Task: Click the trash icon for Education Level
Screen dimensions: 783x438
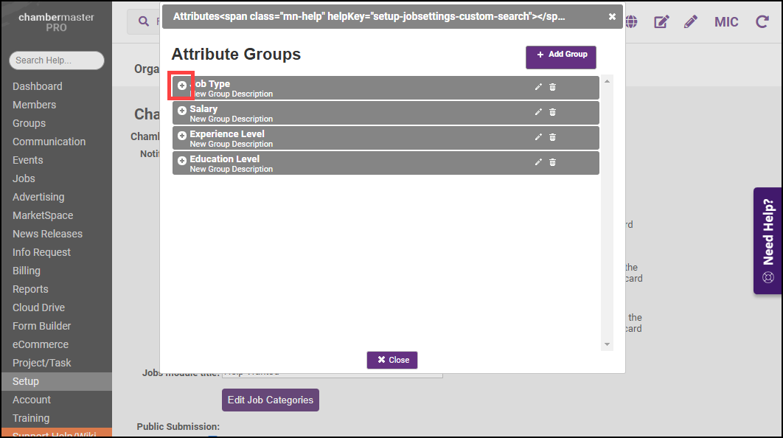Action: [x=552, y=162]
